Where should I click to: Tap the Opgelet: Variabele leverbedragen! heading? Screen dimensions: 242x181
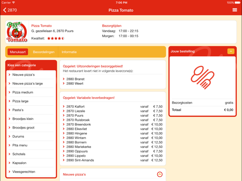[x=89, y=98]
